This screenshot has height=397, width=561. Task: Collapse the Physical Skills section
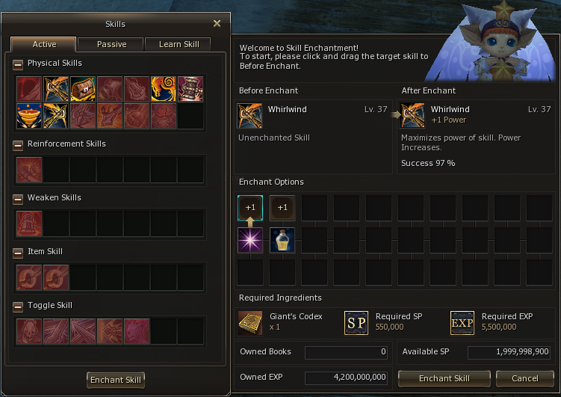tap(18, 64)
